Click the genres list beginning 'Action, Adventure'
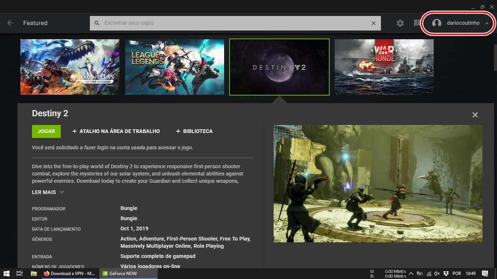 [x=186, y=242]
